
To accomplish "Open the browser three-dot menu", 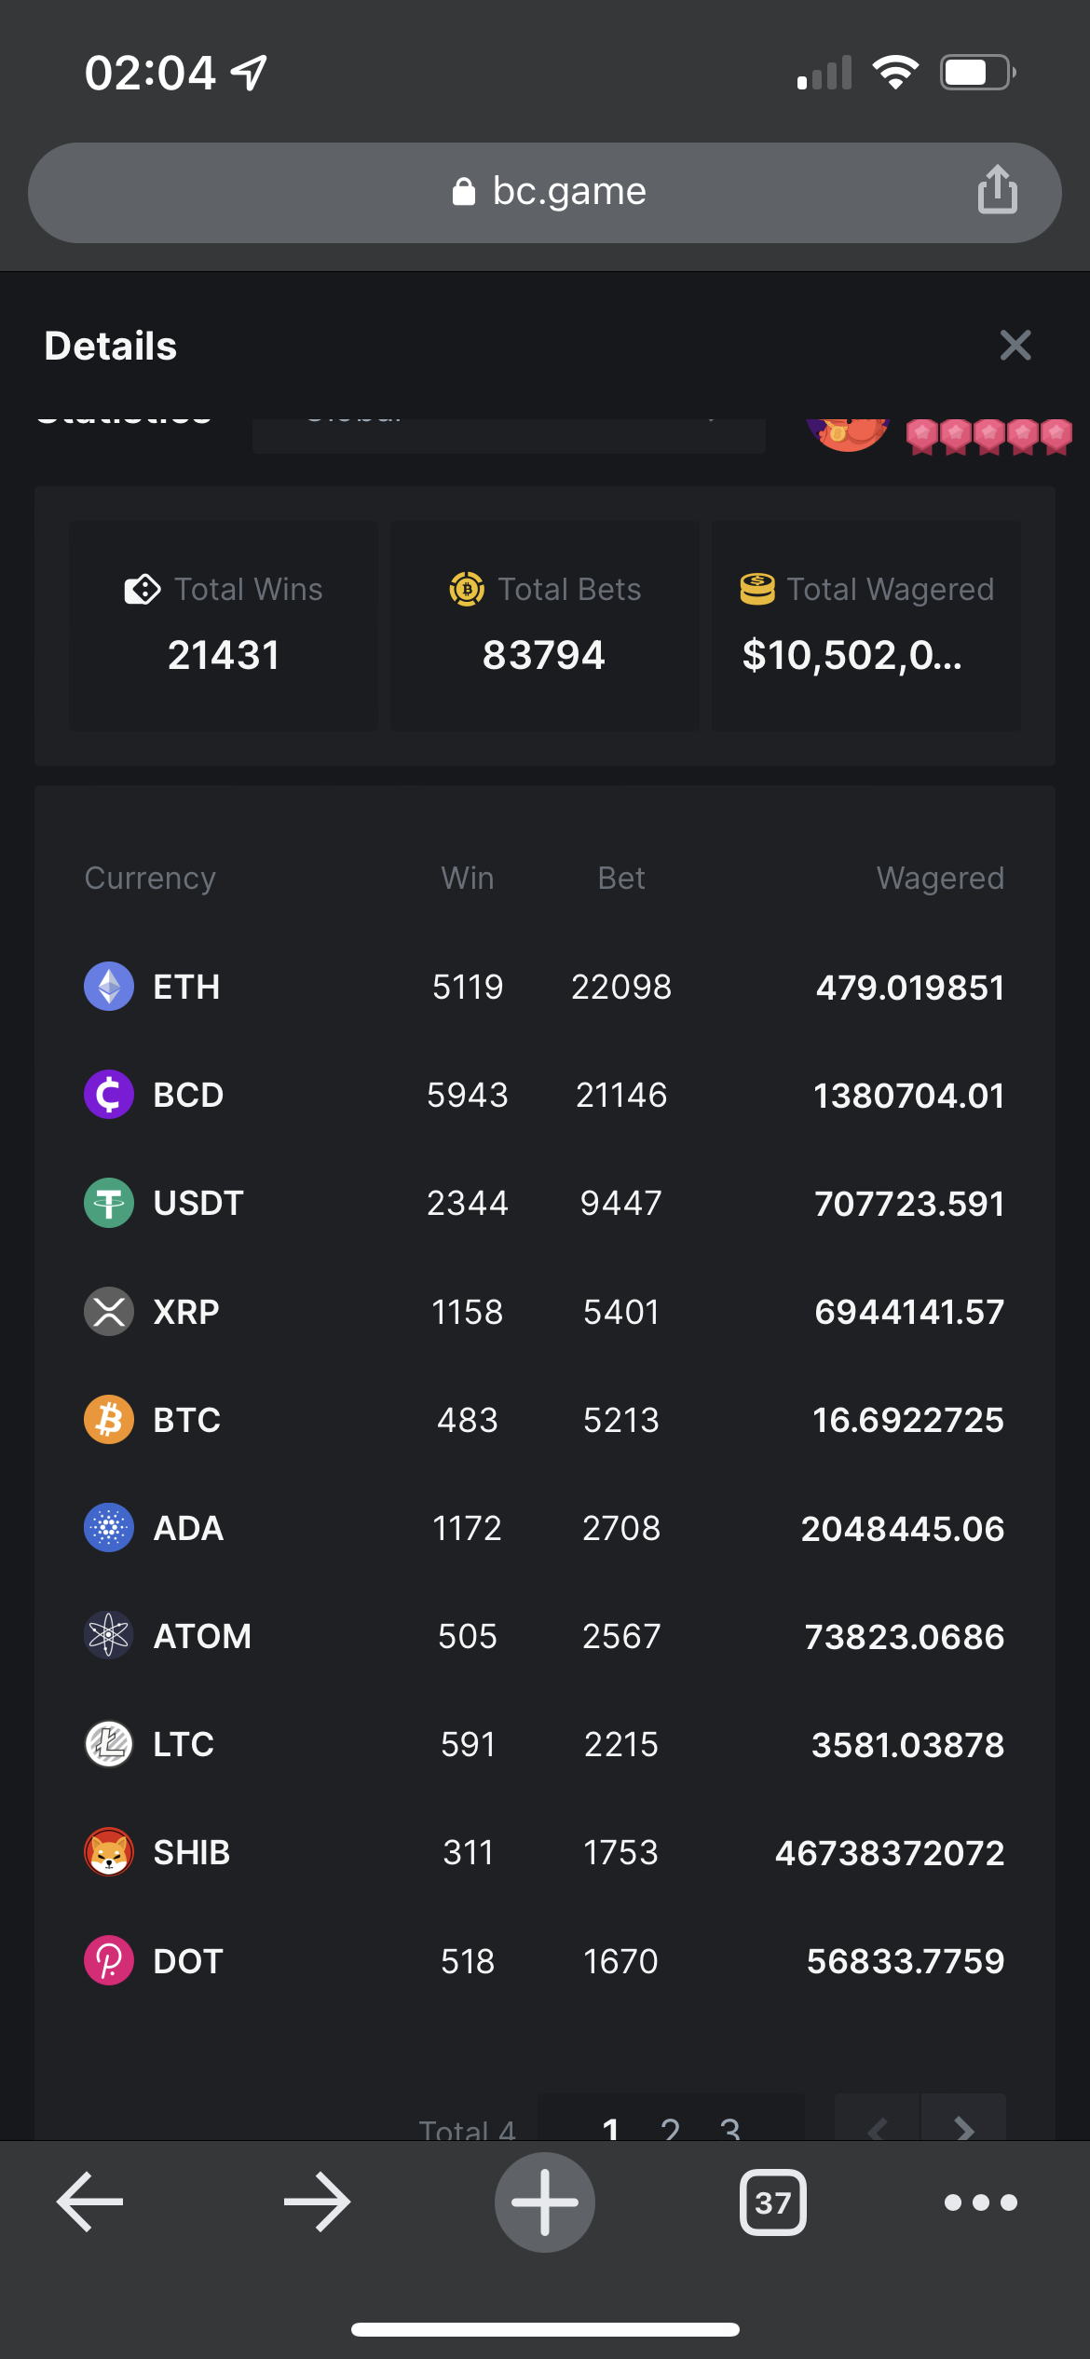I will pyautogui.click(x=980, y=2202).
